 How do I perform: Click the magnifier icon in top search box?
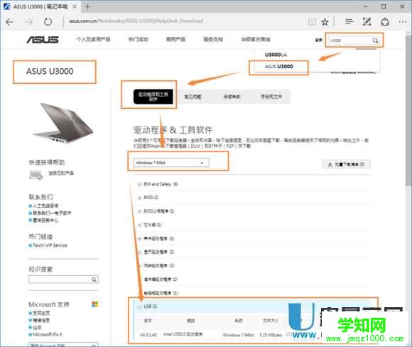375,41
